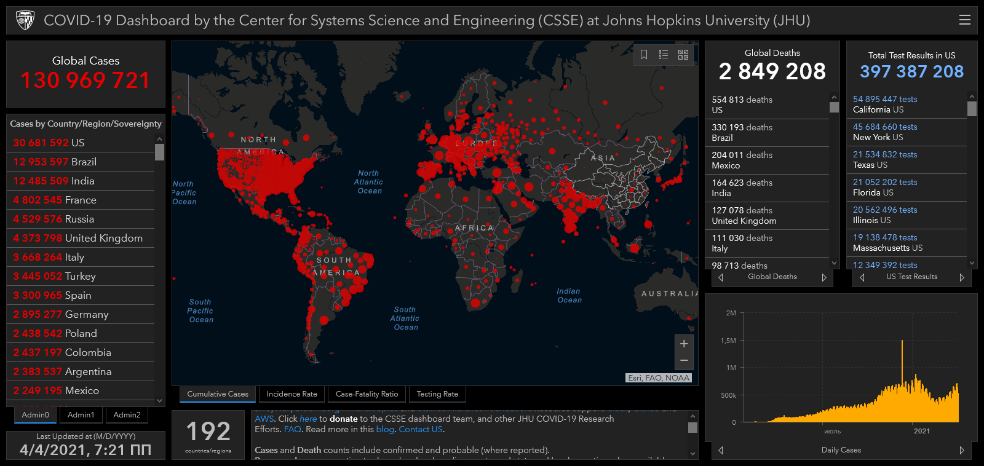Click the Esri, FAO, NOAA attribution

point(659,378)
